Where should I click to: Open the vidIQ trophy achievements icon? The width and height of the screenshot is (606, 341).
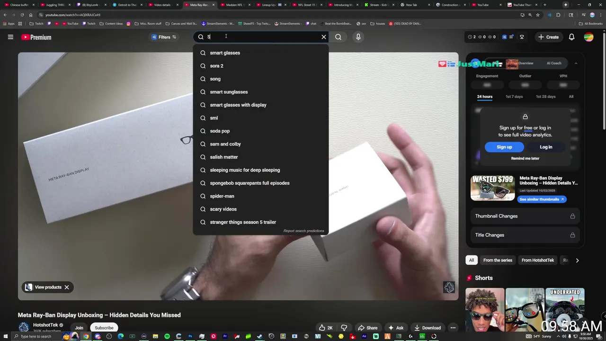pos(522,37)
